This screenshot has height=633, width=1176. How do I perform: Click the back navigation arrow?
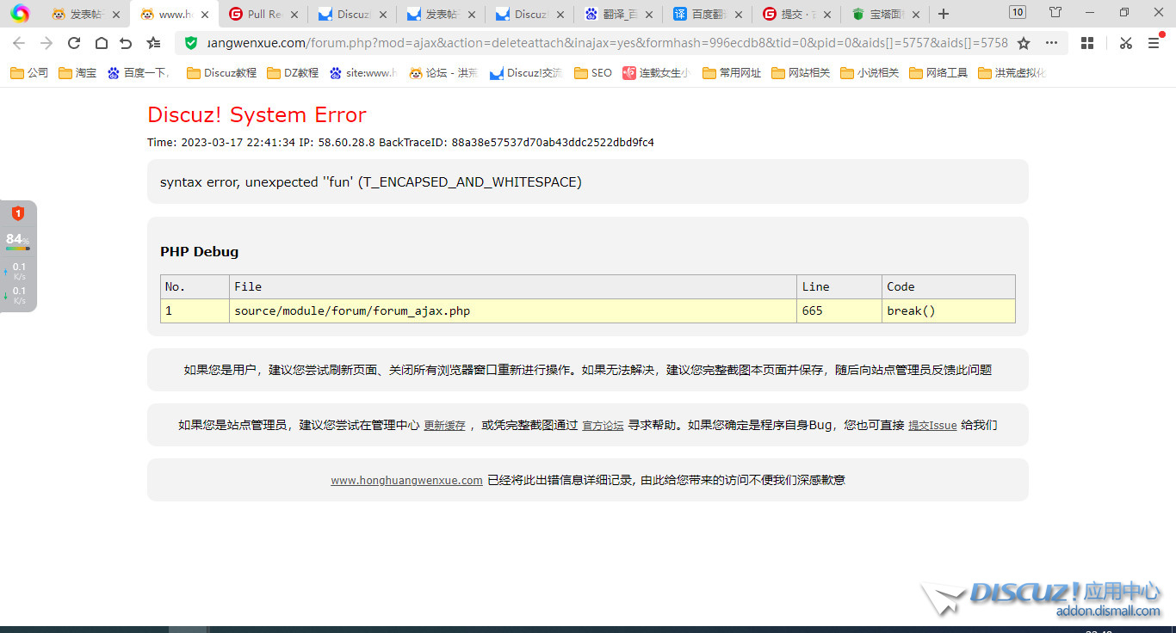click(18, 43)
